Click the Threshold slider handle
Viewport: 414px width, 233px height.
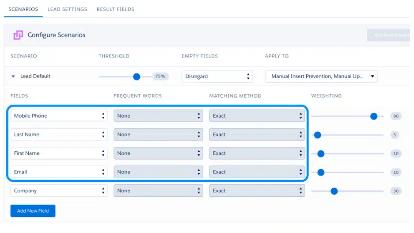(137, 76)
